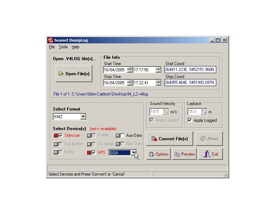
Task: Click the Seanet DumpLog title bar icon
Action: click(x=51, y=40)
